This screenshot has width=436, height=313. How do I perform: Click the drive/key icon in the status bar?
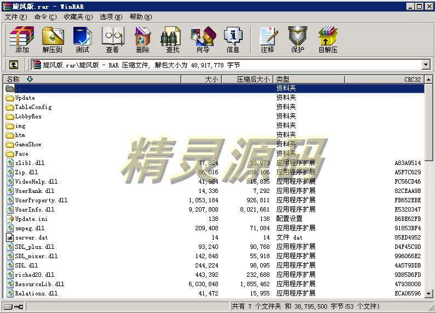tap(13, 306)
